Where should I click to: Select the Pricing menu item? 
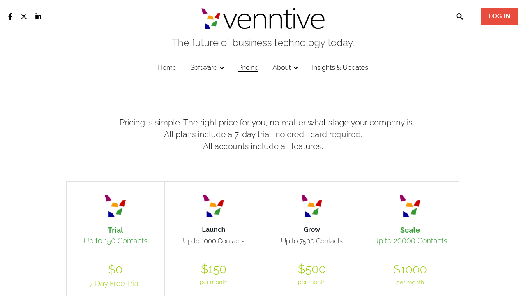[x=248, y=68]
